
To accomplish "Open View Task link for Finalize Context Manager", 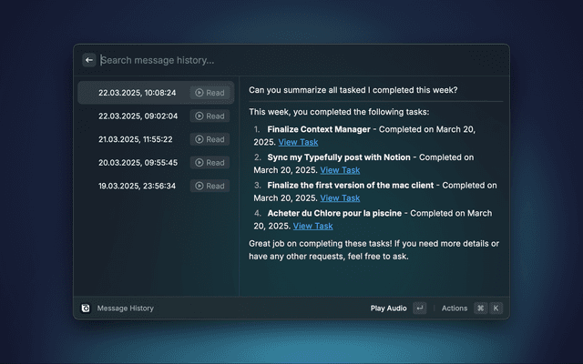I will point(298,143).
